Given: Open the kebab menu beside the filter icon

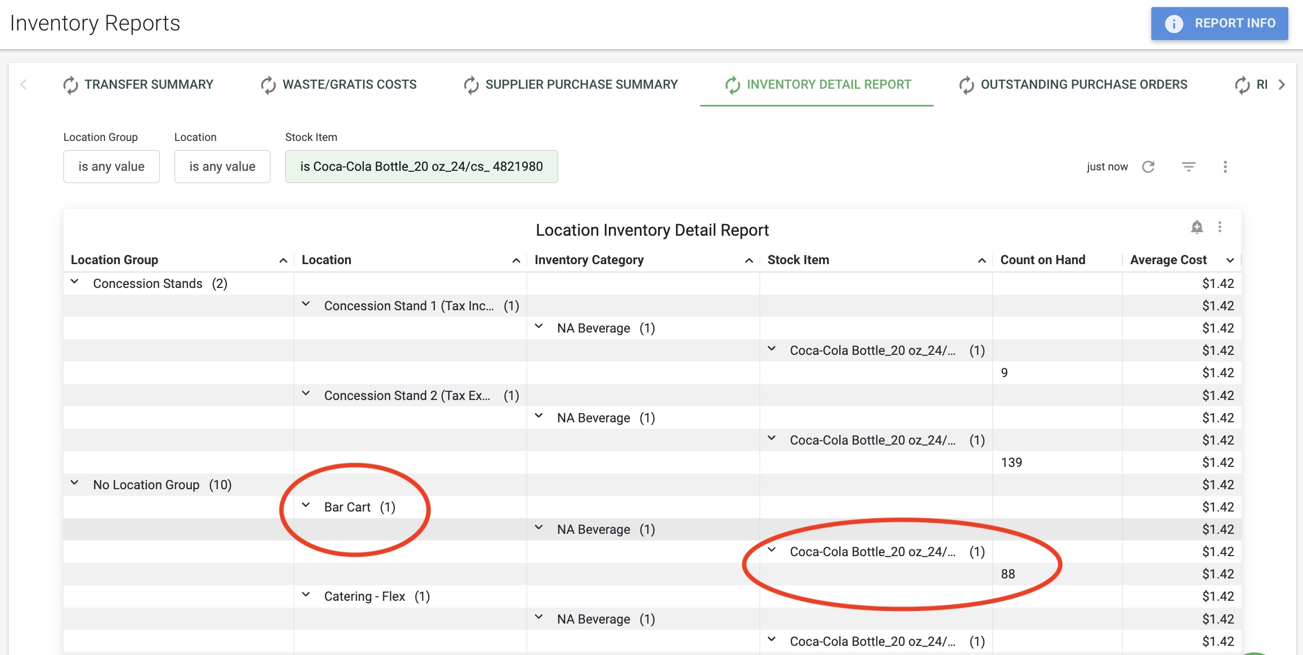Looking at the screenshot, I should coord(1225,167).
